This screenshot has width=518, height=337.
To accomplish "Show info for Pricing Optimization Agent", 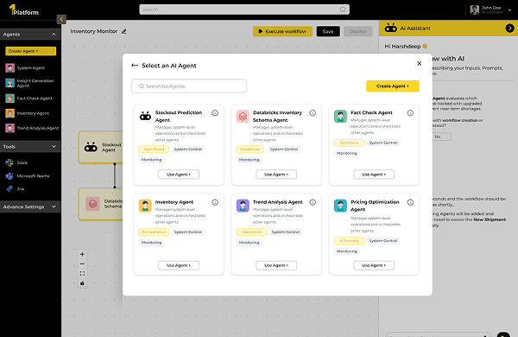I will tap(410, 202).
